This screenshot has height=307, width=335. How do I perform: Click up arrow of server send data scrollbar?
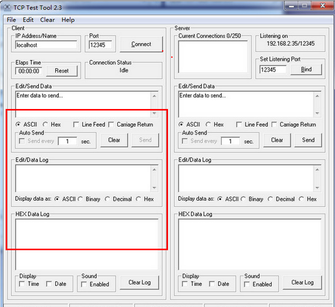click(317, 96)
